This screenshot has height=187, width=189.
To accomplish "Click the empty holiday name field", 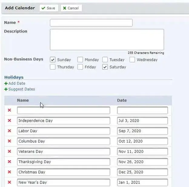I will coord(64,110).
